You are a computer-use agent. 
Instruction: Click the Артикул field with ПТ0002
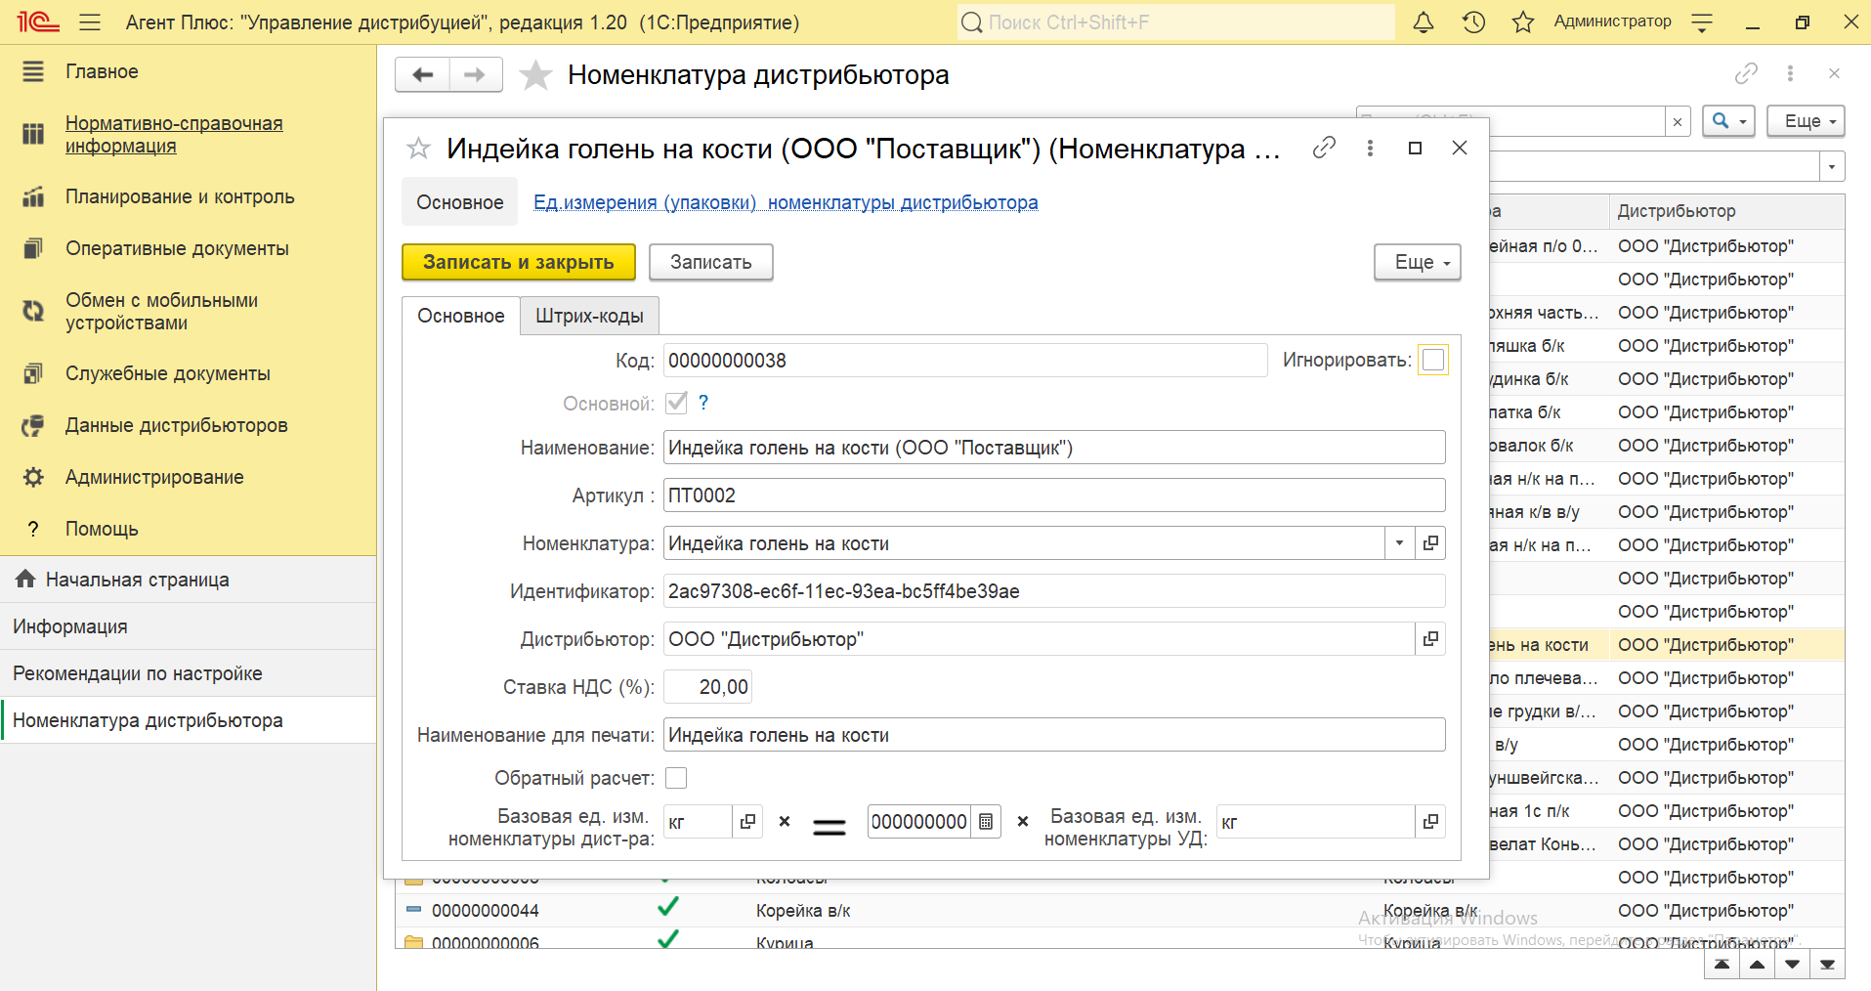(1054, 495)
